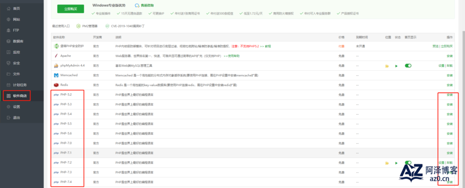Toggle phpMyAdmin 首页显示 switch
Image resolution: width=465 pixels, height=188 pixels.
[408, 65]
